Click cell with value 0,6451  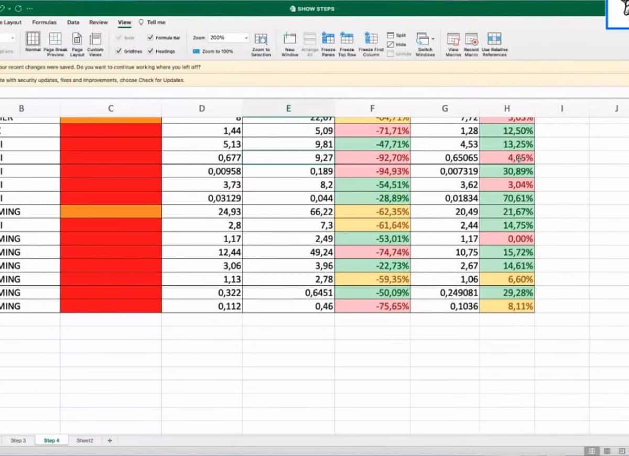(288, 292)
